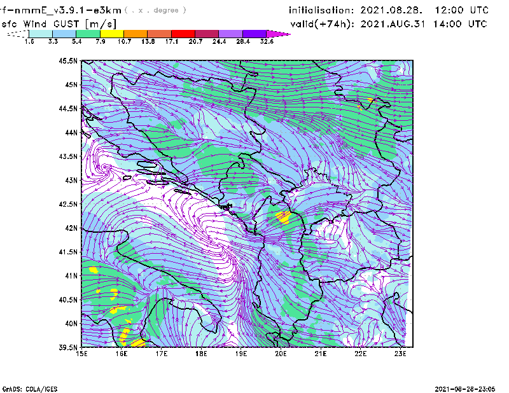
Task: Click the 32.6 colorbar value
Action: pos(267,41)
